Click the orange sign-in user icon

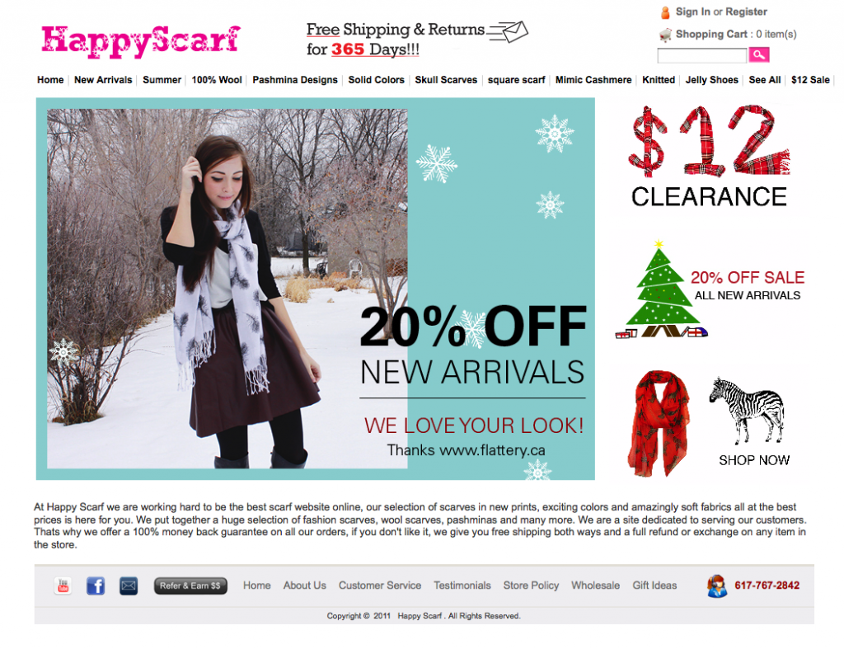665,12
